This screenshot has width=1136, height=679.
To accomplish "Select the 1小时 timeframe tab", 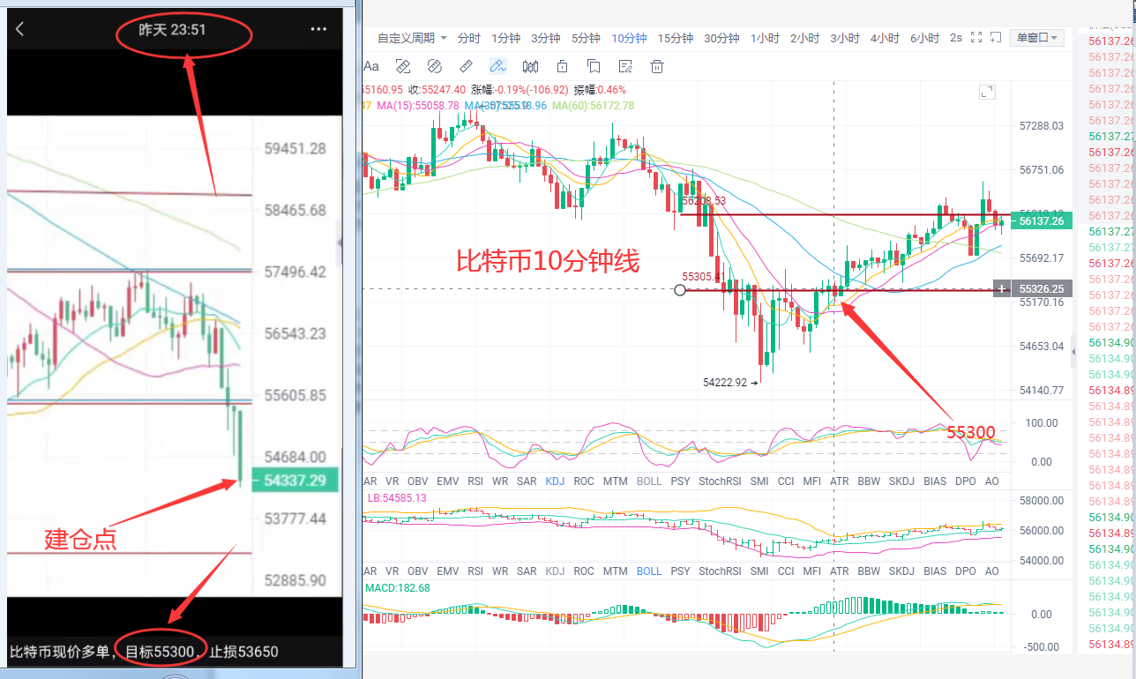I will [x=765, y=38].
